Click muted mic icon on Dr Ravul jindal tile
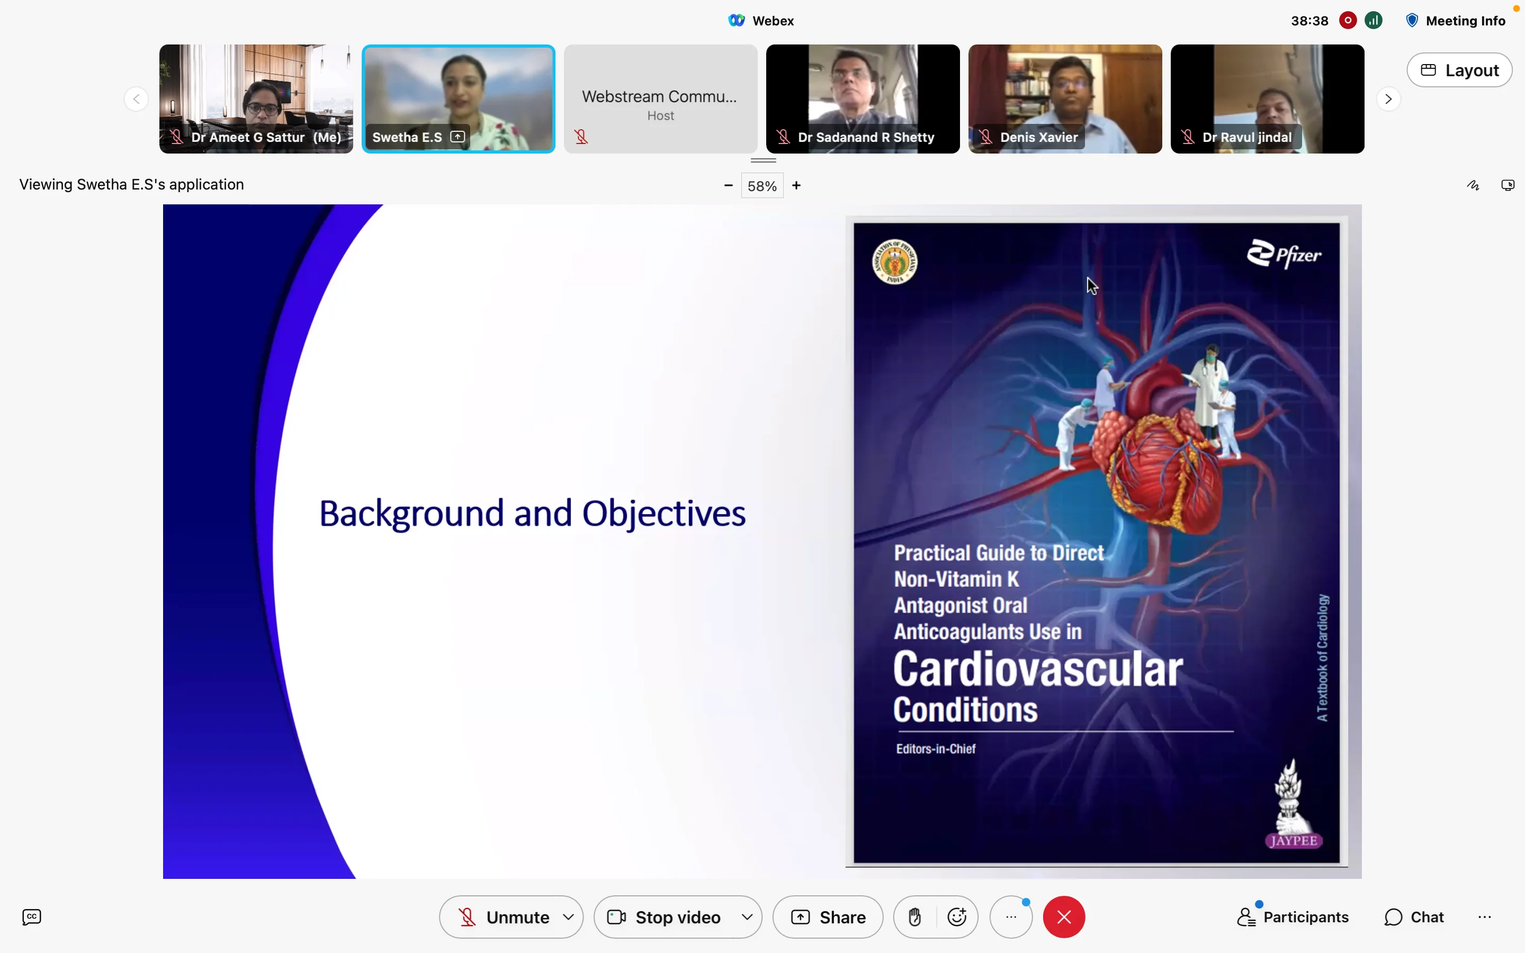The image size is (1525, 953). click(x=1188, y=137)
